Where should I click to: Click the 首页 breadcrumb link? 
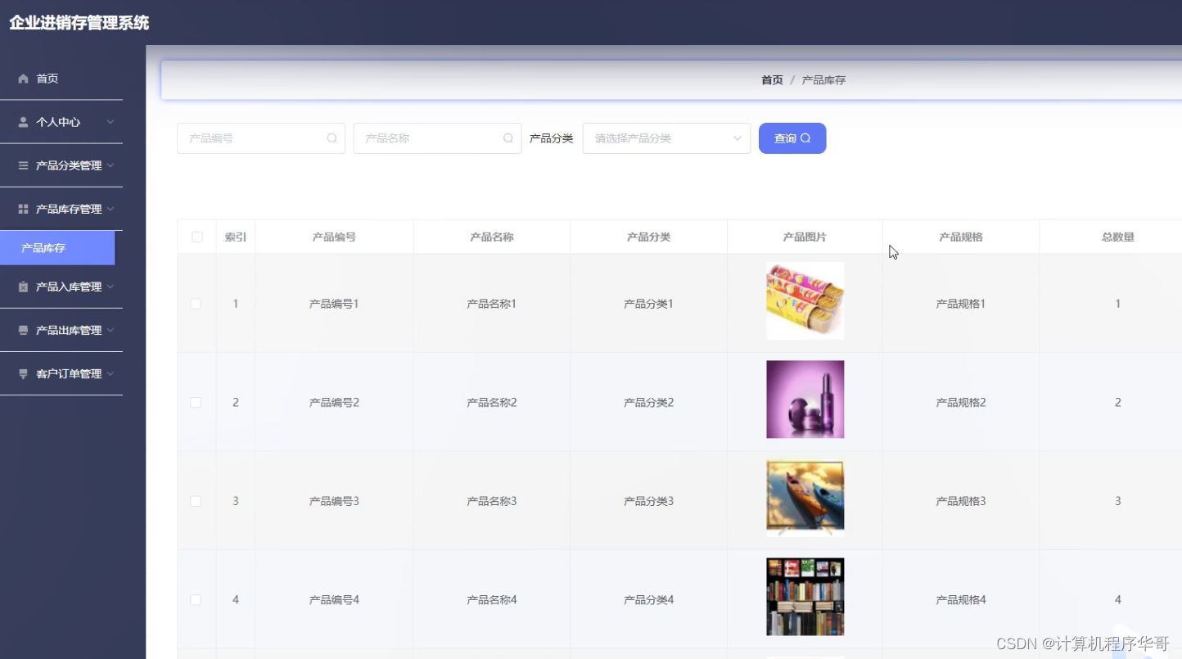[770, 79]
